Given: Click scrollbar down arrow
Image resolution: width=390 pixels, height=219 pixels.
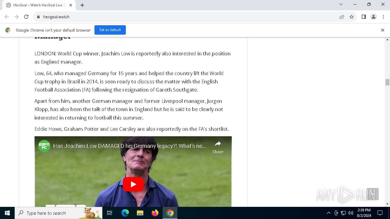Looking at the screenshot, I should [x=387, y=204].
